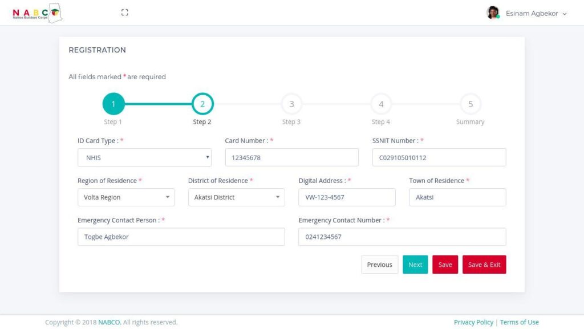Viewport: 584px width, 329px height.
Task: Open the Summary step 5 circle
Action: point(471,104)
